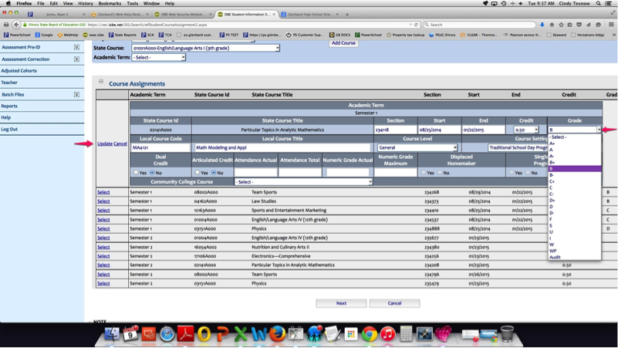Select Yes for Dual Credit

point(137,173)
